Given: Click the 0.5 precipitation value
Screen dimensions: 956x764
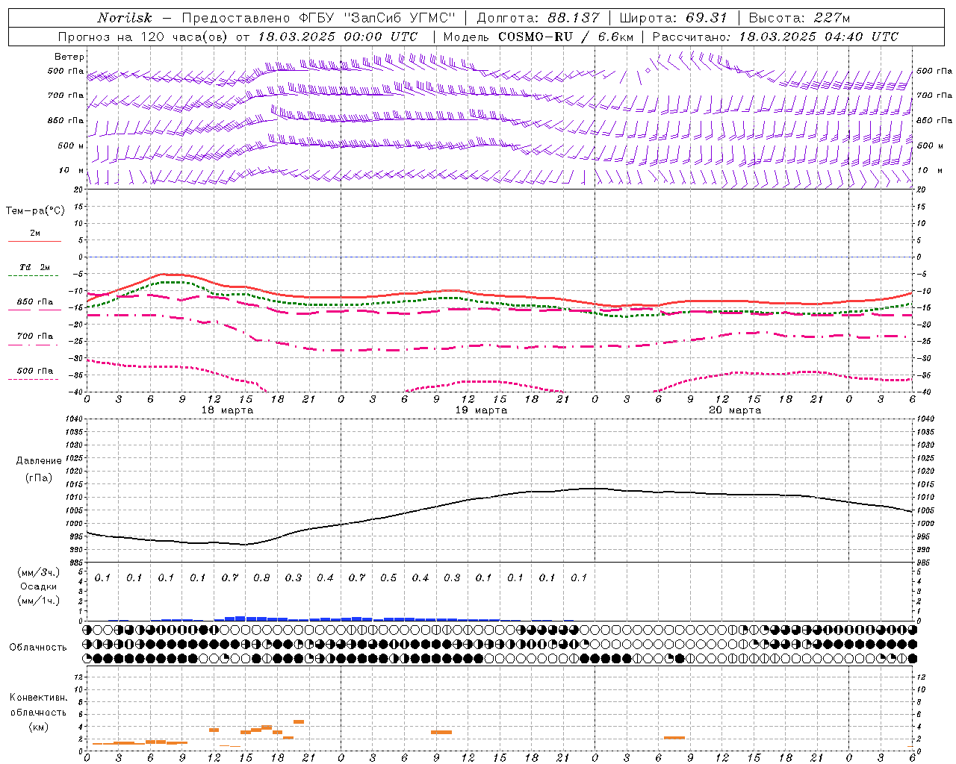Looking at the screenshot, I should (x=388, y=578).
